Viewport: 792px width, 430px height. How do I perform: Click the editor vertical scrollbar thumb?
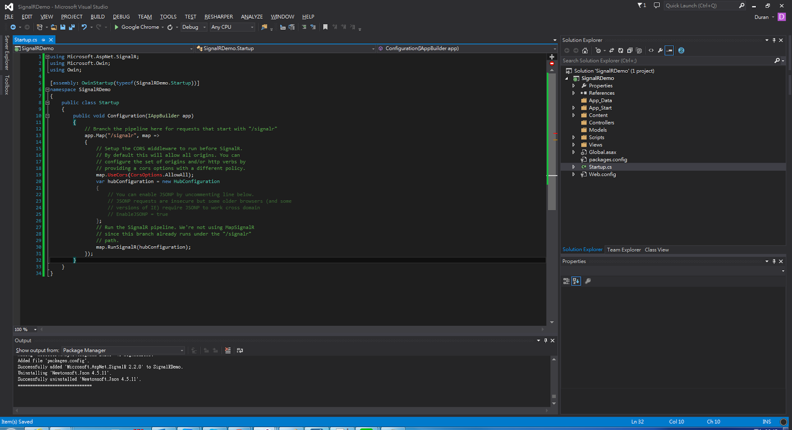pyautogui.click(x=552, y=141)
